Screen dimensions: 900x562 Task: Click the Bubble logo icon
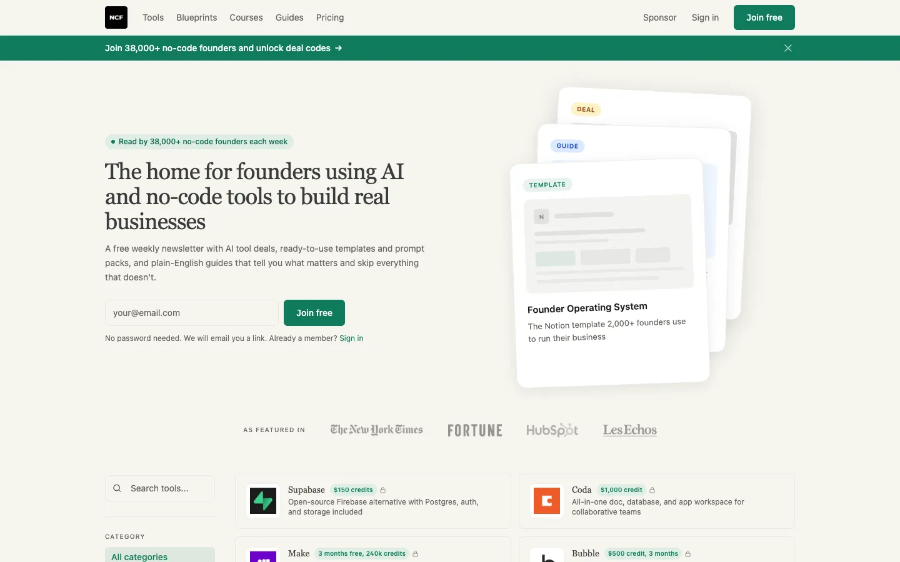click(x=547, y=556)
